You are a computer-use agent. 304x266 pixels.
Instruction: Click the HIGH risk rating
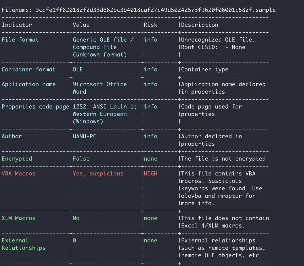coord(150,174)
